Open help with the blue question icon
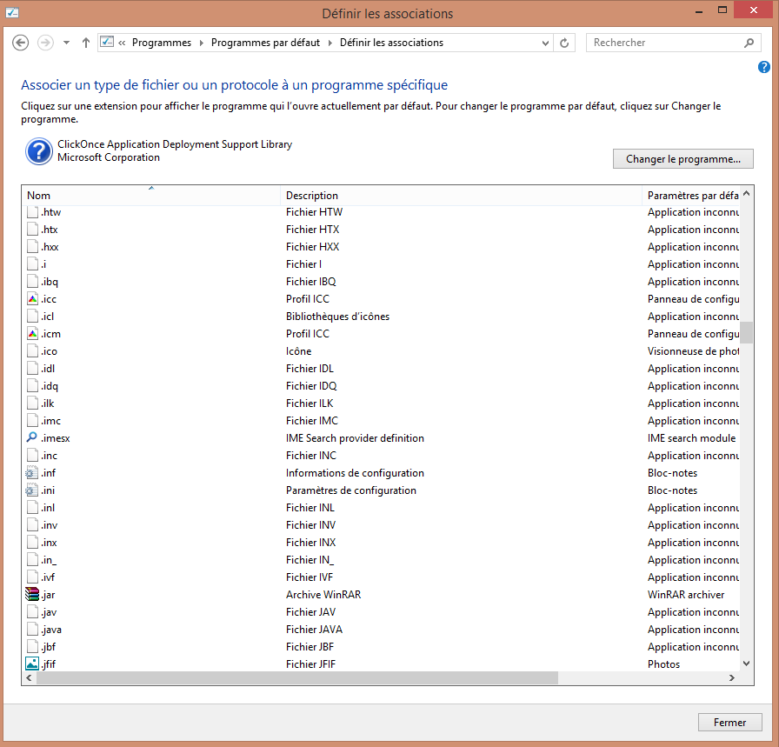This screenshot has height=747, width=779. click(763, 67)
